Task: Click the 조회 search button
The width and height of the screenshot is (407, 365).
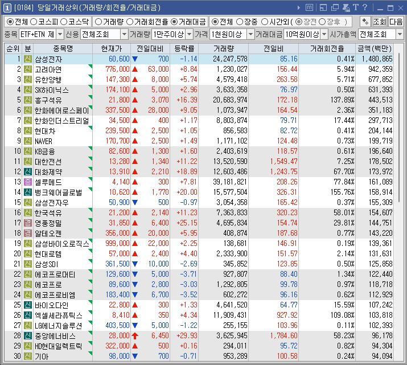Action: tap(380, 22)
